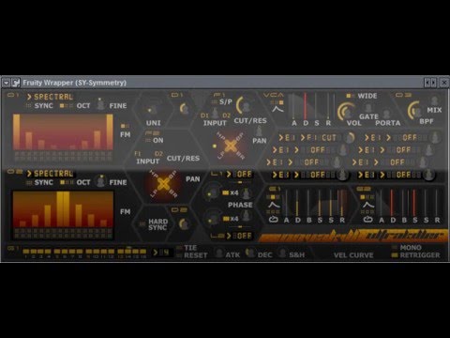The image size is (450, 338).
Task: Toggle the F2 ON switch
Action: point(148,140)
